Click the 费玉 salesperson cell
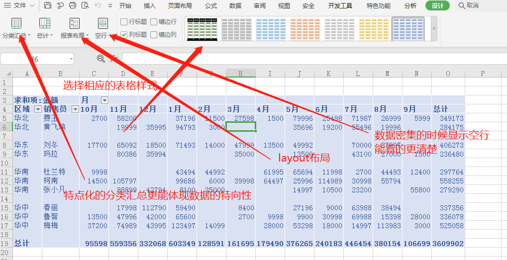The width and height of the screenshot is (507, 260). point(61,118)
